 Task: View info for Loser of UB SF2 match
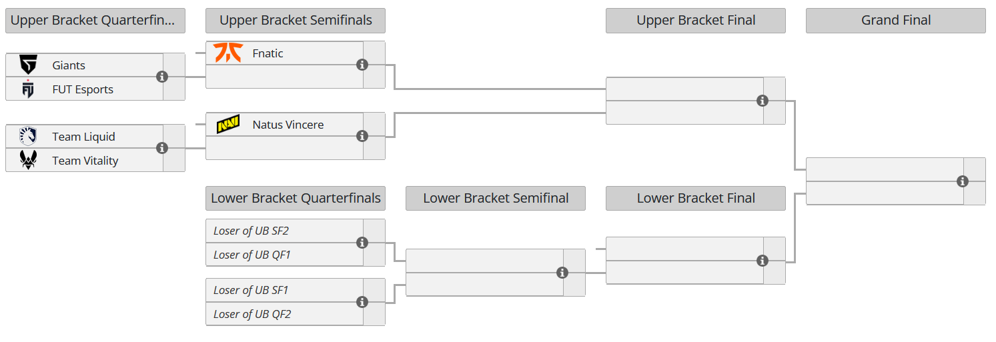tap(362, 243)
